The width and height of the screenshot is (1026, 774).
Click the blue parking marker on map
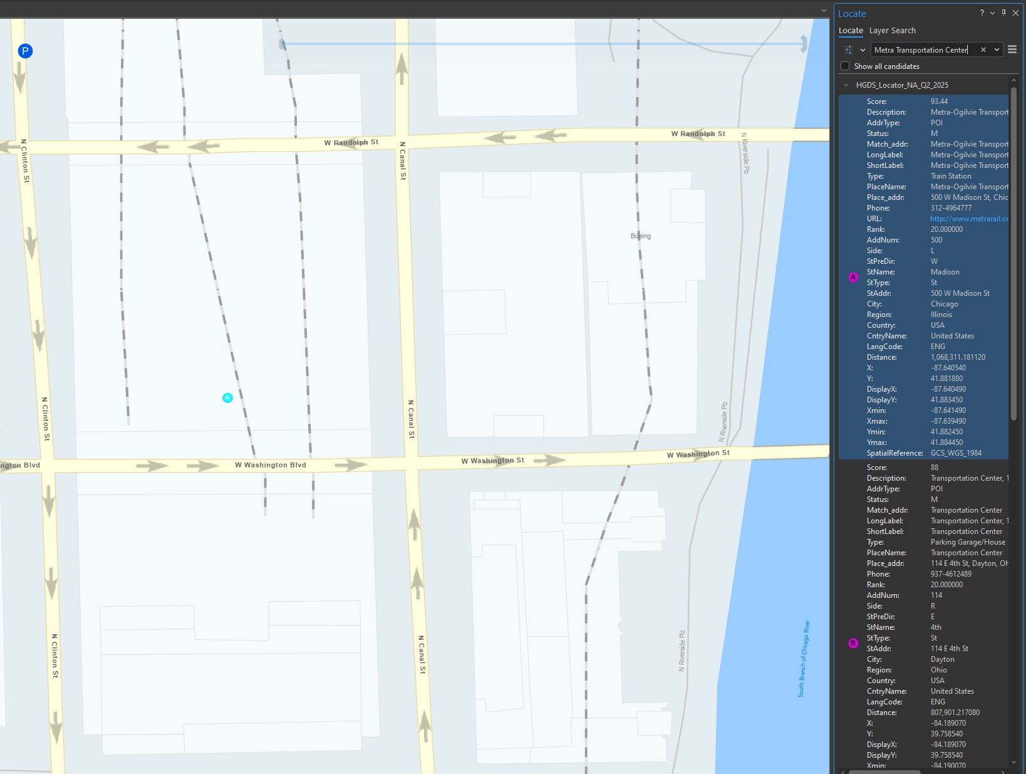click(x=25, y=51)
